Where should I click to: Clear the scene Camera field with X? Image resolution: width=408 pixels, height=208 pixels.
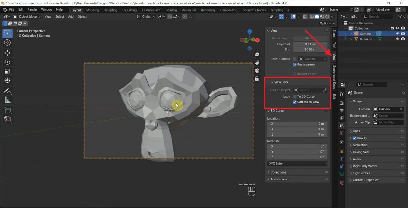401,109
